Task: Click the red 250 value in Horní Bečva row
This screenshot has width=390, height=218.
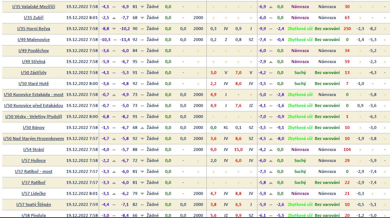Action: (x=347, y=29)
